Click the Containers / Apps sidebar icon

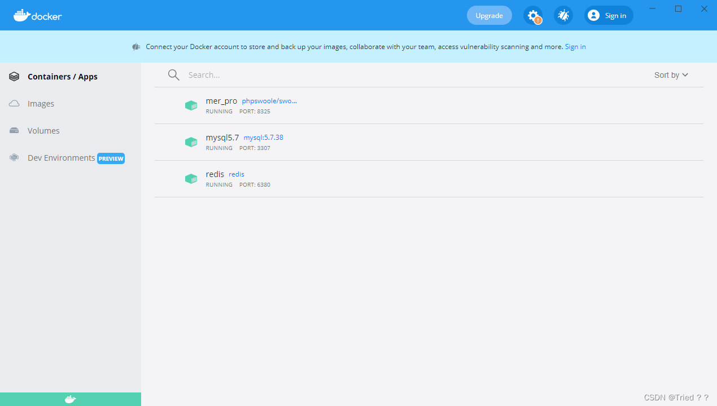pos(14,77)
